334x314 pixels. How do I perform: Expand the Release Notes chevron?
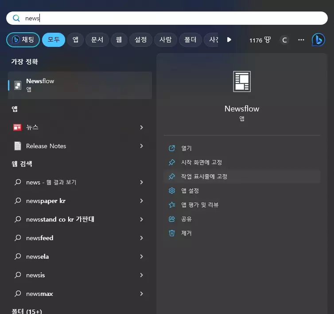[x=141, y=146]
